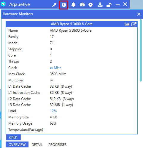Viewport: 143px width, 148px height.
Task: Click the AMD Ryzen 5 3600 header title
Action: (72, 24)
